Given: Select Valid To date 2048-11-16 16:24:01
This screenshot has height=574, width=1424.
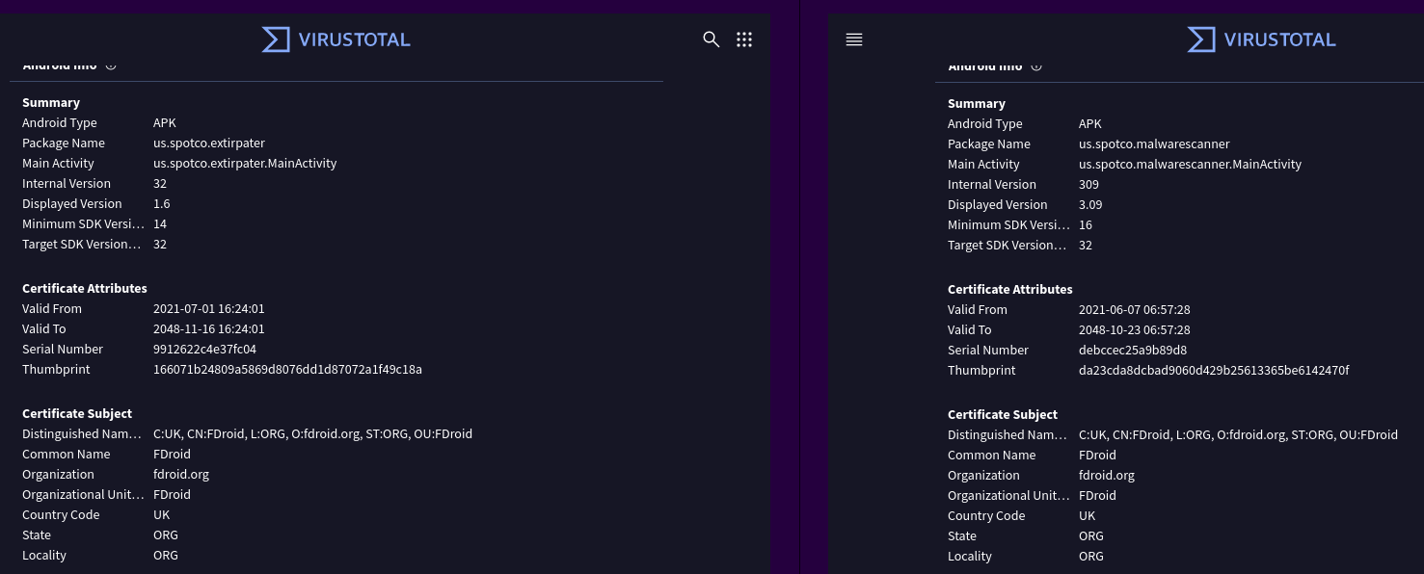Looking at the screenshot, I should click(209, 329).
